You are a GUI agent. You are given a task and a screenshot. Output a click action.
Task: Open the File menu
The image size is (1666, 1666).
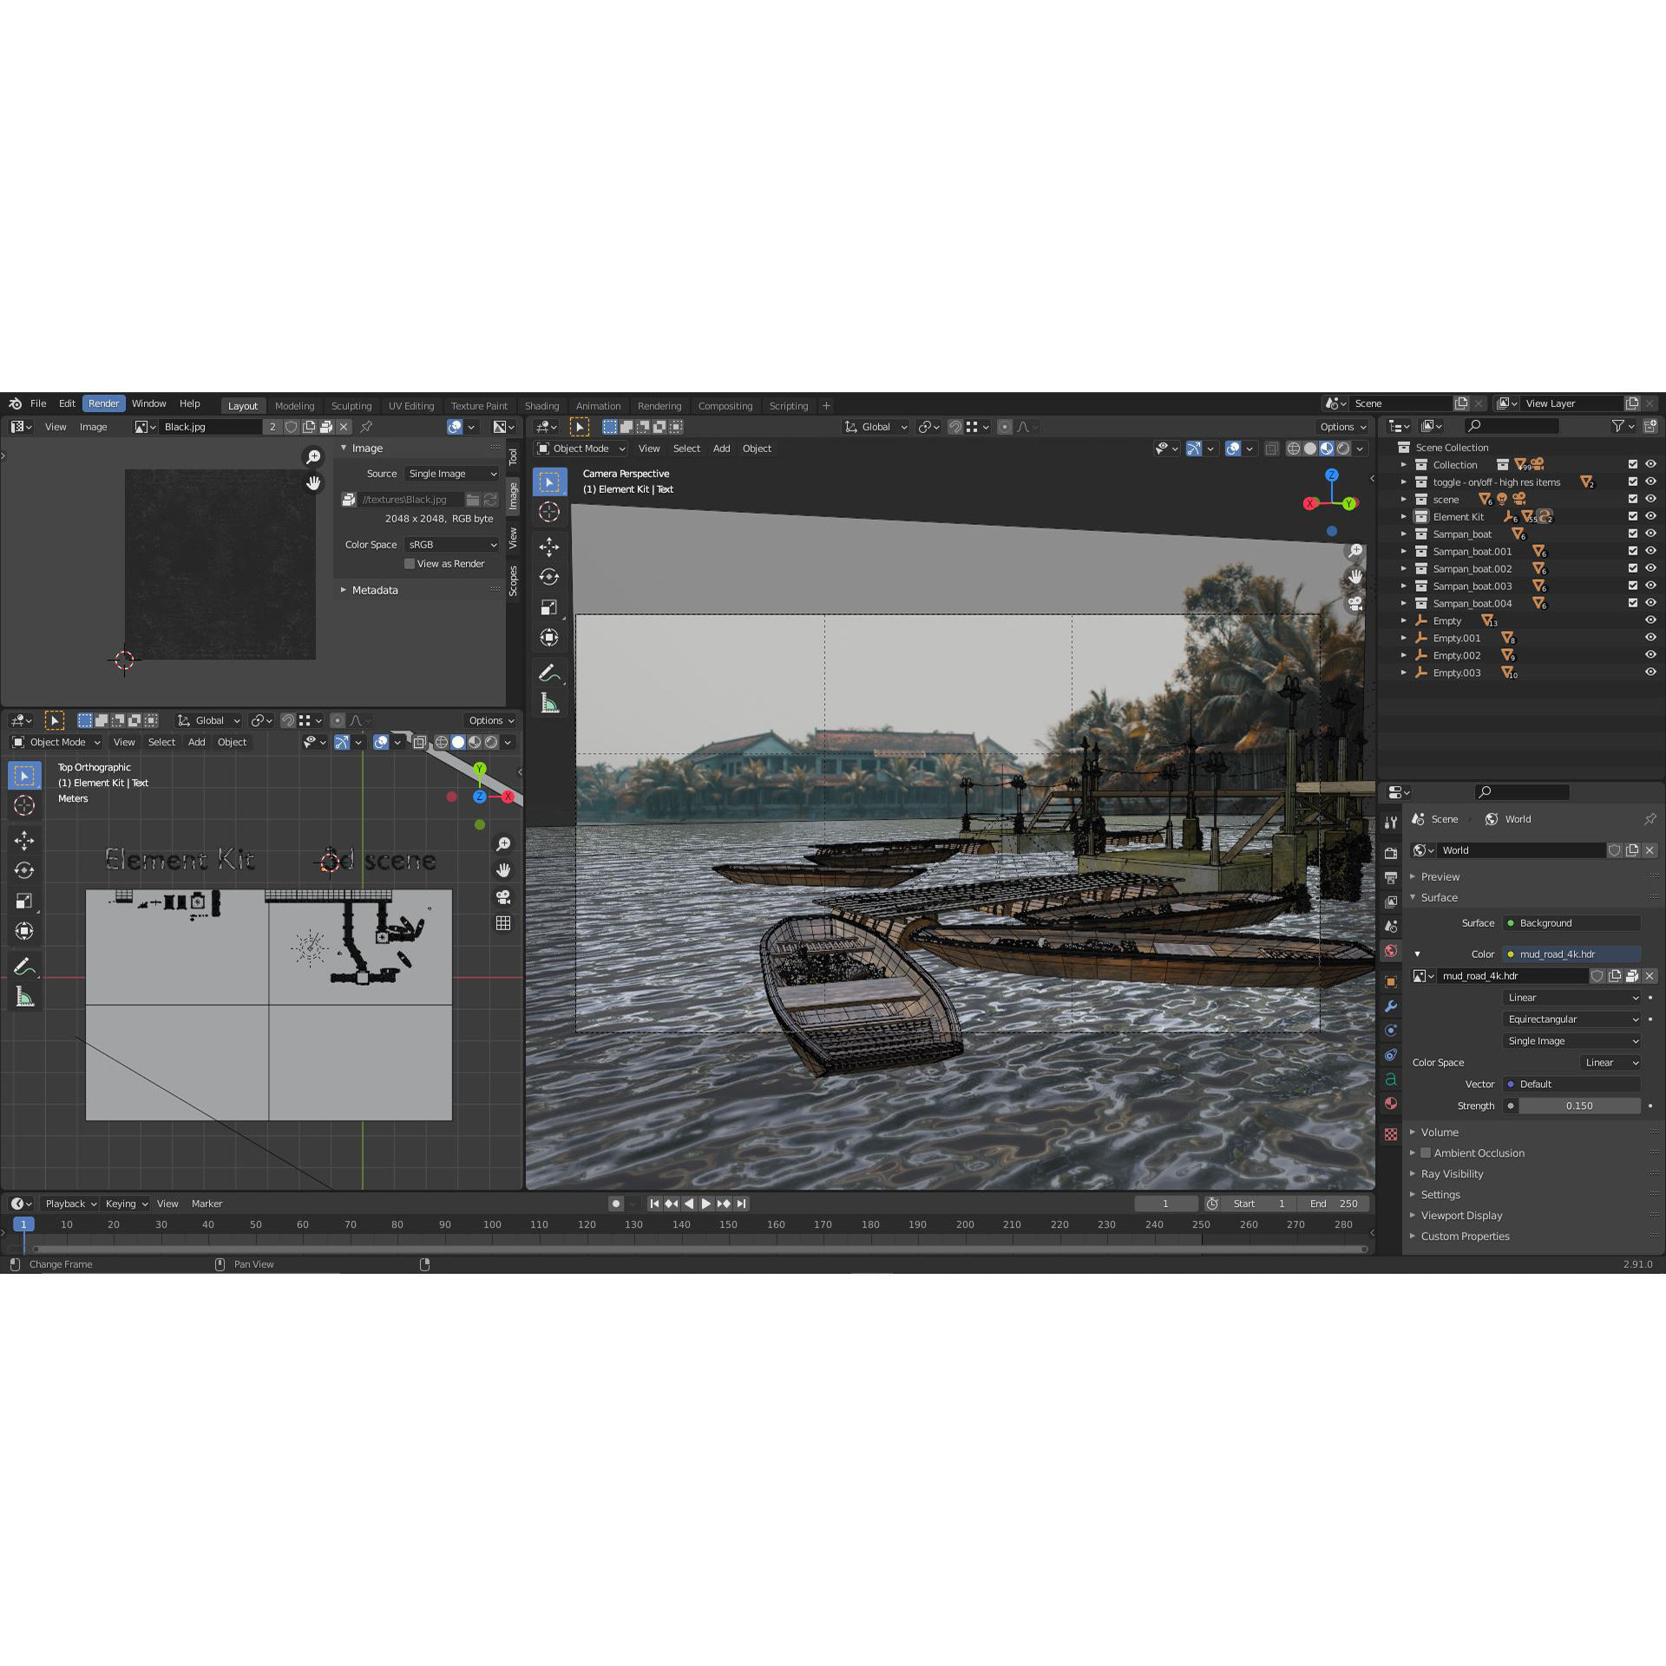click(x=38, y=403)
